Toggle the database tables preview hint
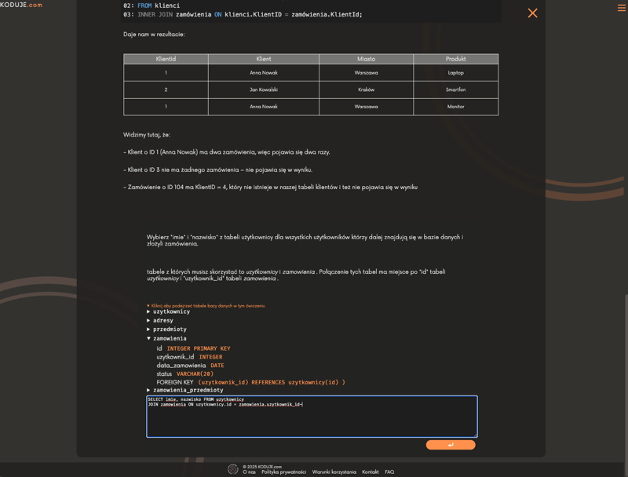 tap(206, 305)
